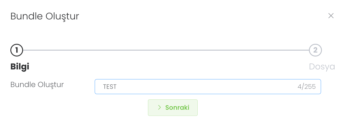The image size is (345, 130).
Task: Click the bold Bilgi heading
Action: tap(20, 67)
